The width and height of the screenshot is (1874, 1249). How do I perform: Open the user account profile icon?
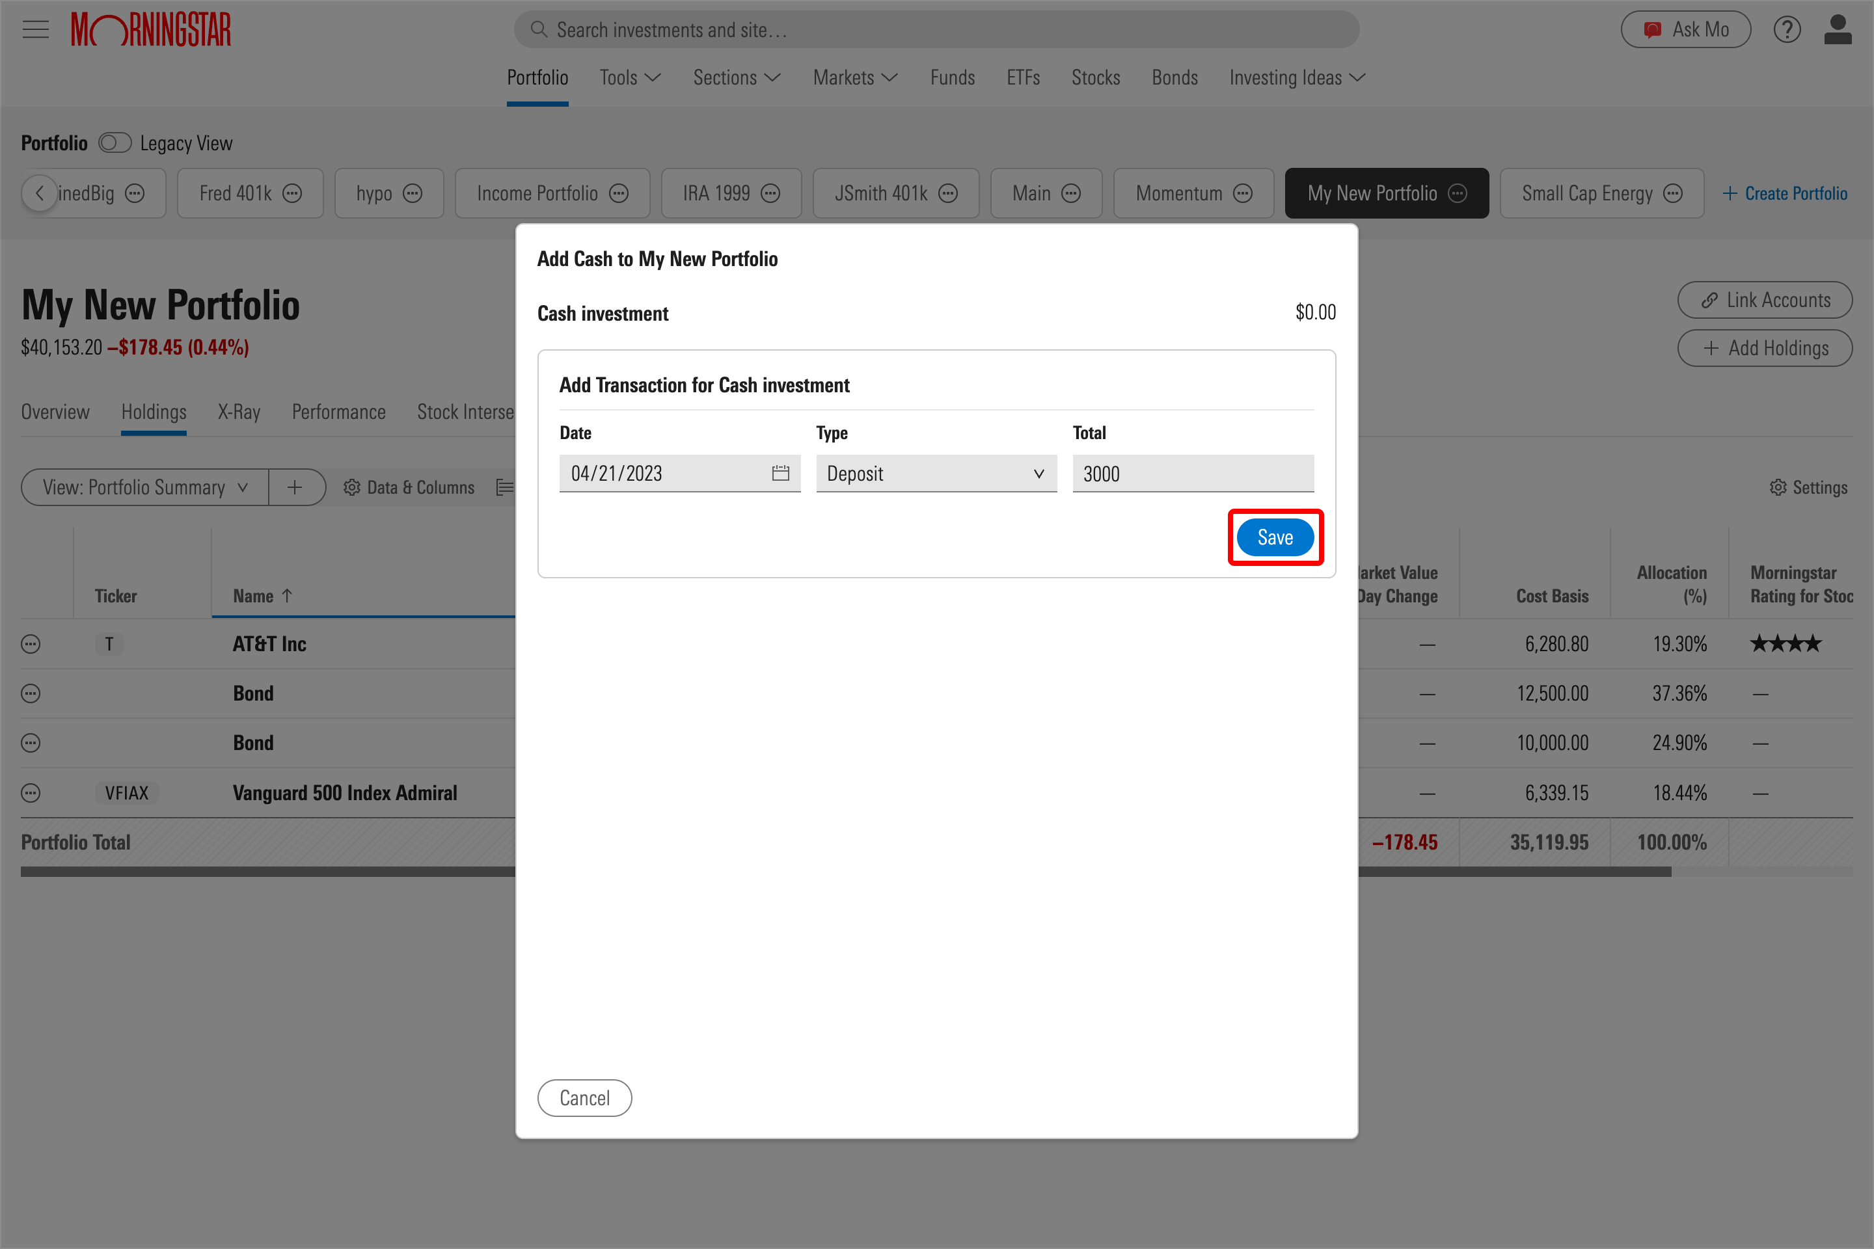pyautogui.click(x=1838, y=29)
